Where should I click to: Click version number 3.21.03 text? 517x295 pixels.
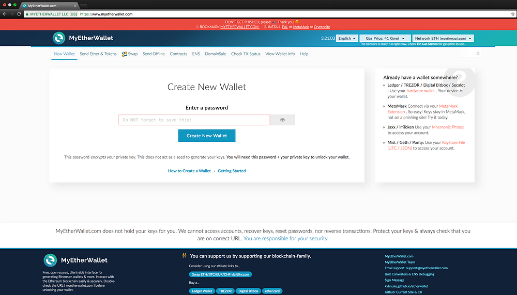(328, 38)
